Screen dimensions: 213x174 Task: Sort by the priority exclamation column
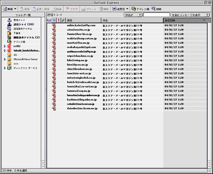tap(59, 20)
